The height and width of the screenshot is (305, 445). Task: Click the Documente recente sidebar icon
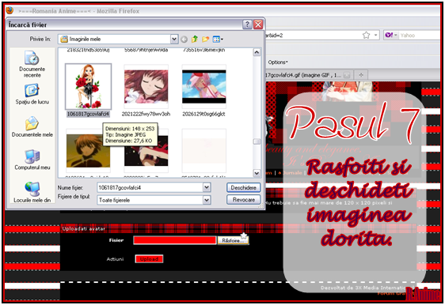32,64
